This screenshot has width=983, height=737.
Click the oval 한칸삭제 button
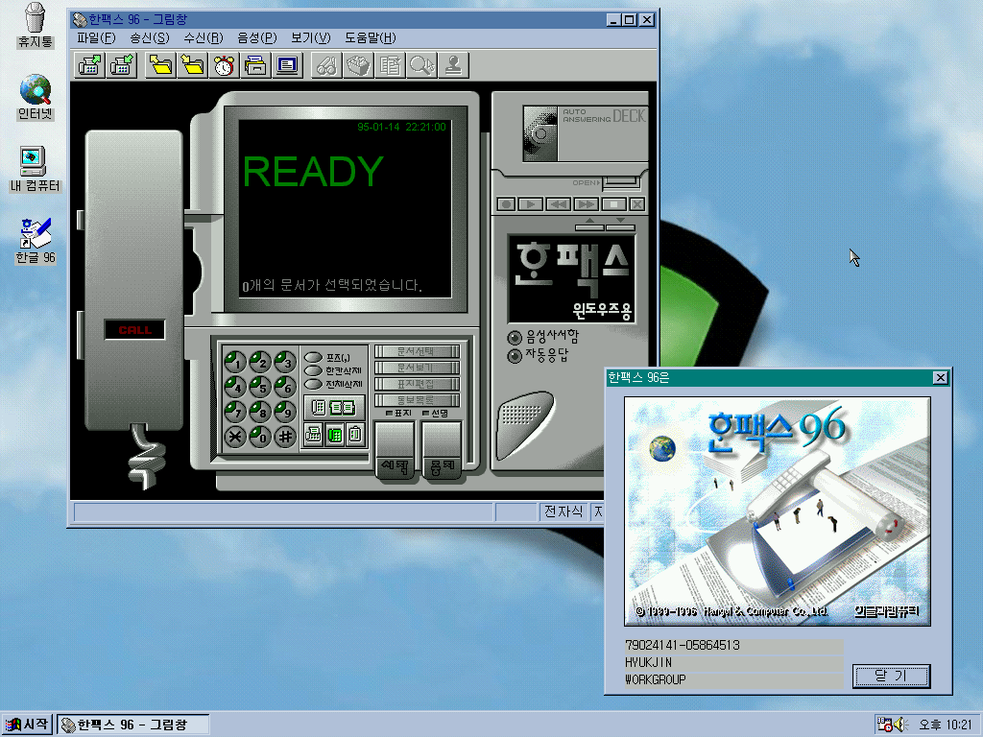pos(313,371)
